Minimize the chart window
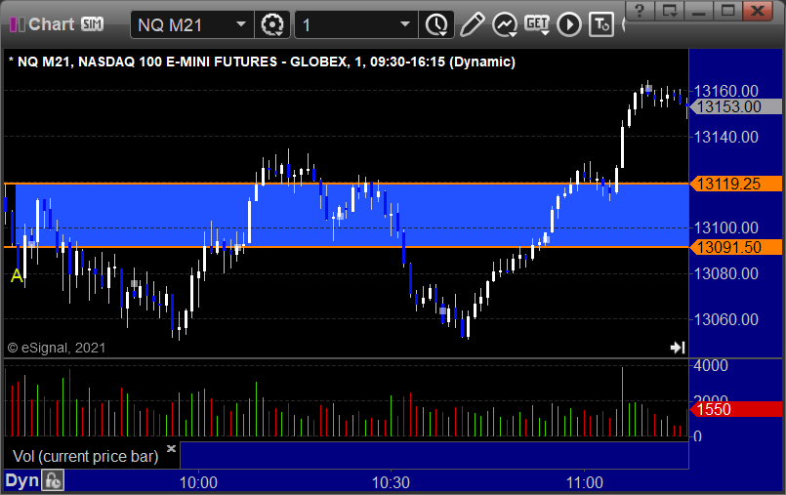The image size is (786, 495). (699, 10)
